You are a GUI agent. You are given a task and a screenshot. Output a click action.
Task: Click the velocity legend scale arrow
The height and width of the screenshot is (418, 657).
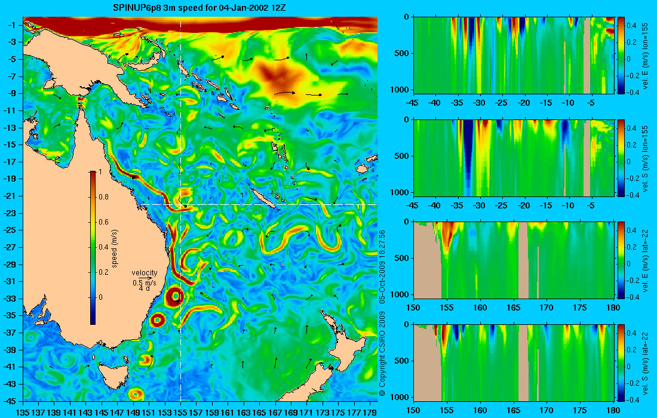point(145,278)
